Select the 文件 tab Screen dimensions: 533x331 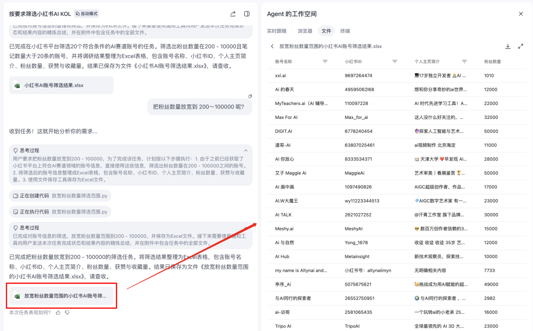pyautogui.click(x=326, y=31)
